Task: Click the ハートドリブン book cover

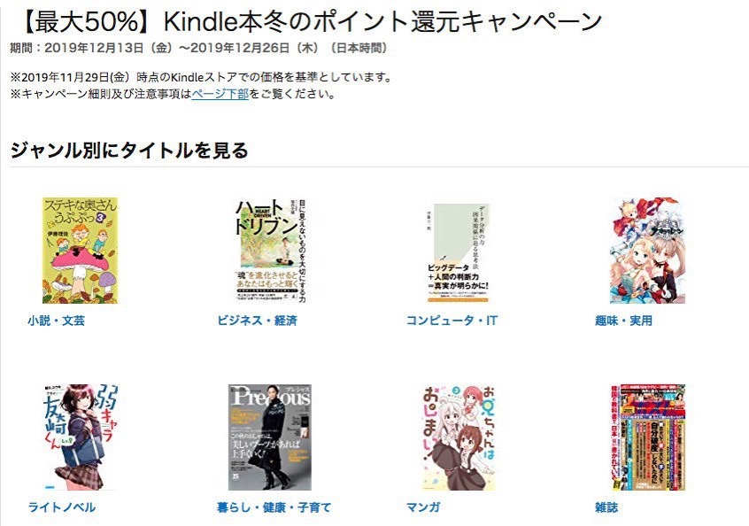Action: coord(270,251)
